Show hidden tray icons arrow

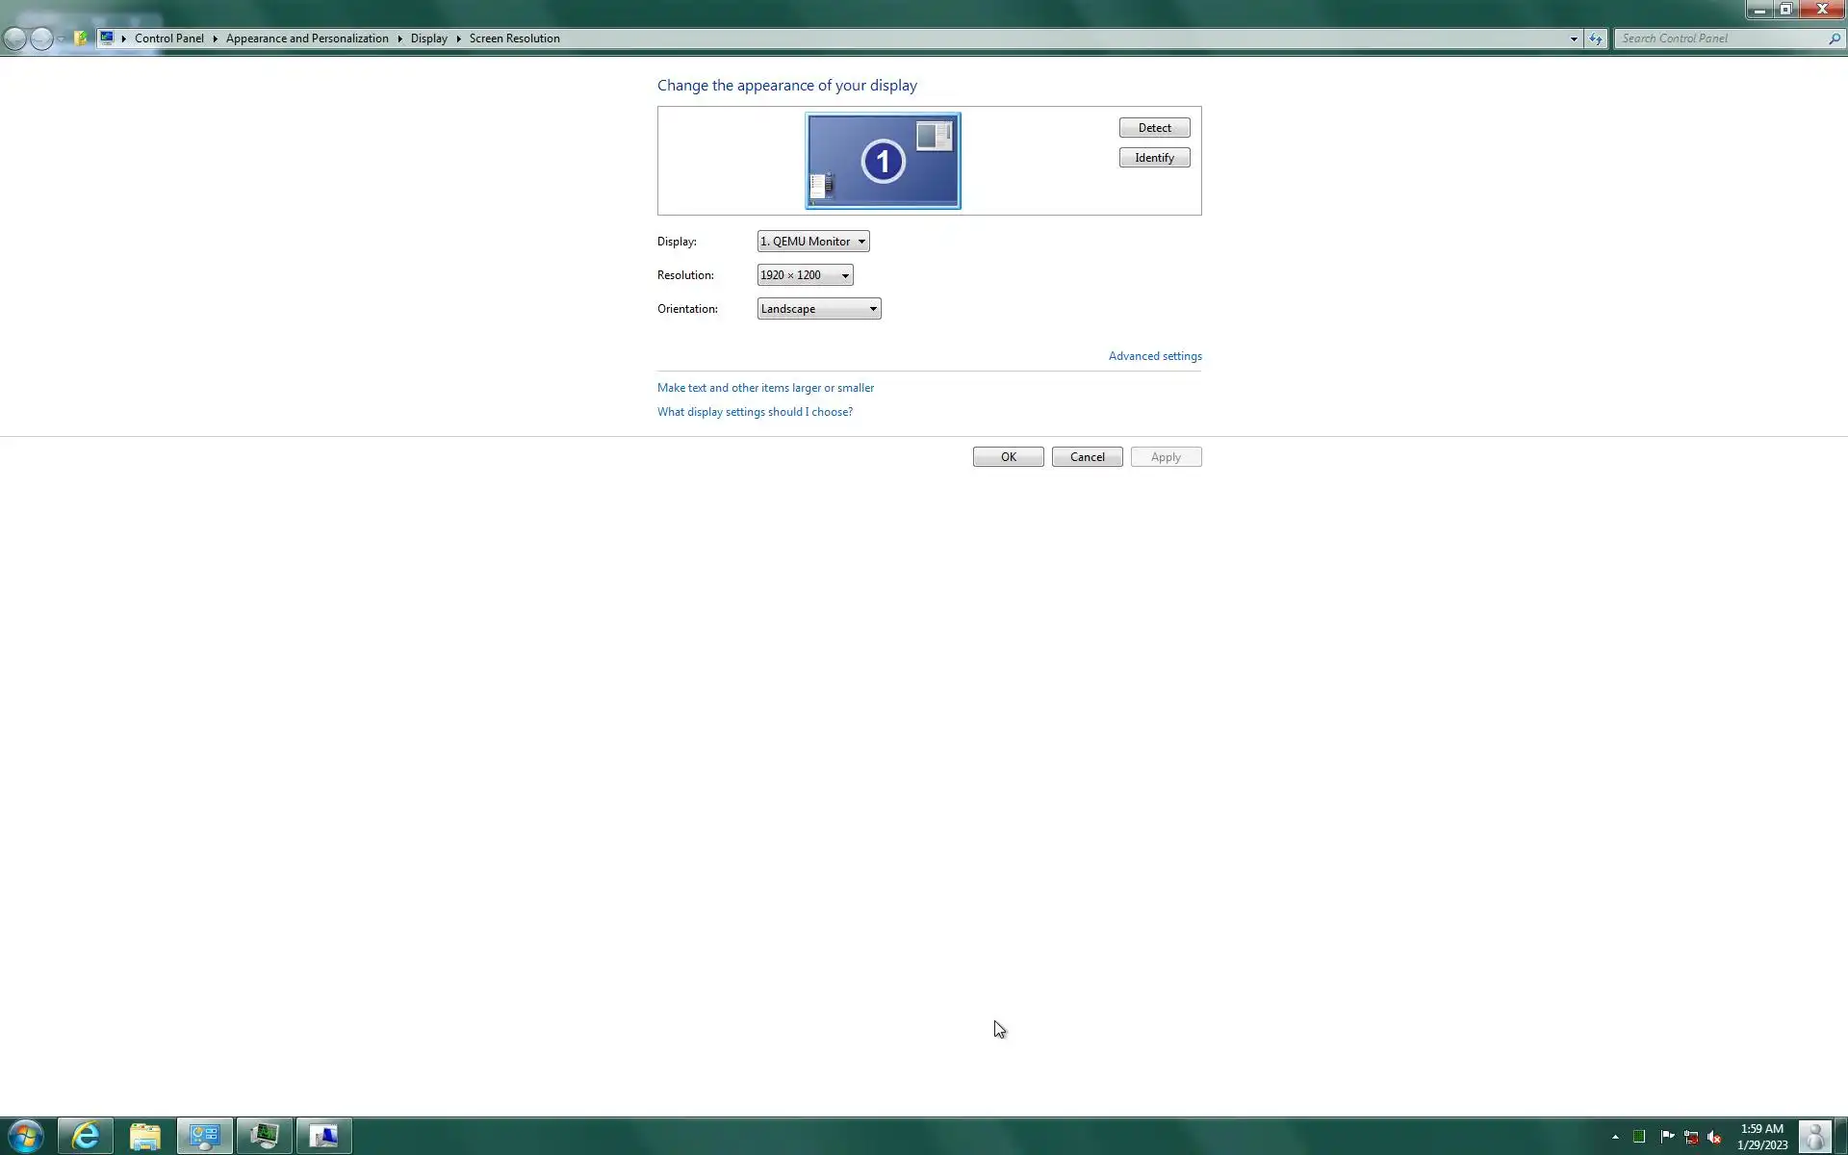point(1615,1137)
